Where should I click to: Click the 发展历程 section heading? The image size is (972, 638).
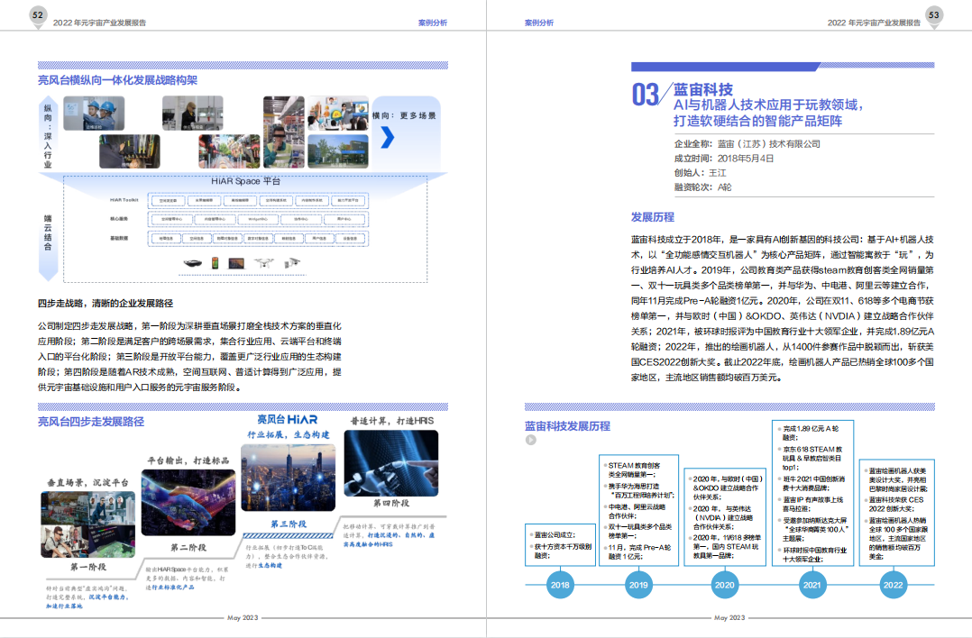tap(653, 217)
